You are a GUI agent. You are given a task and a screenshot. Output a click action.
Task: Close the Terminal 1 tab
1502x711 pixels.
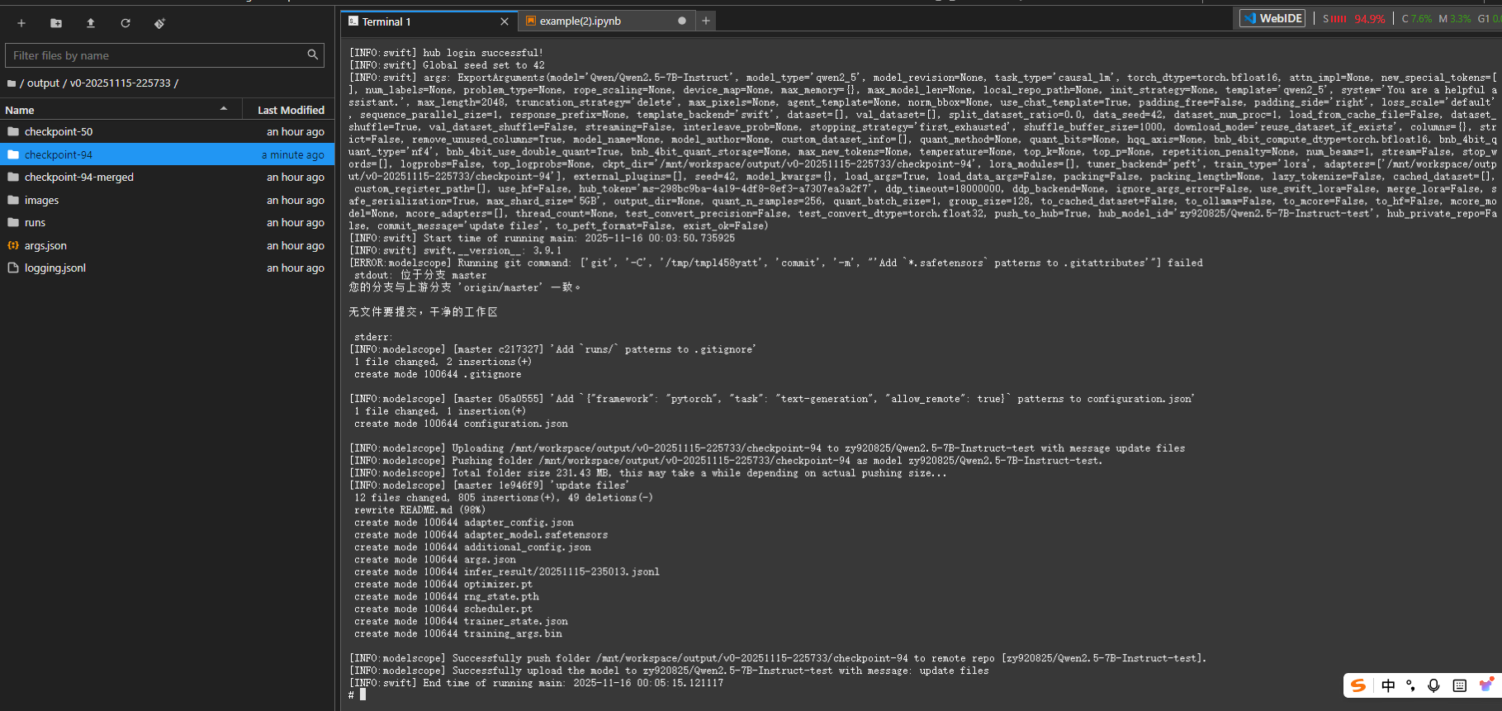505,21
